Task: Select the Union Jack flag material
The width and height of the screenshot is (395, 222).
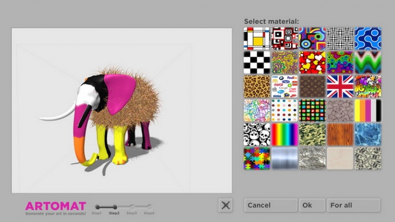Action: pyautogui.click(x=340, y=87)
